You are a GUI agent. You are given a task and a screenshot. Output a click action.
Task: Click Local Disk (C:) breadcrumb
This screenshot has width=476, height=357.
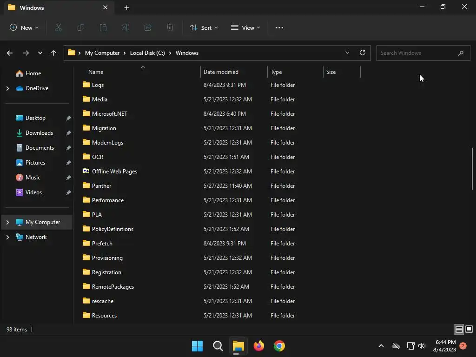pyautogui.click(x=147, y=53)
